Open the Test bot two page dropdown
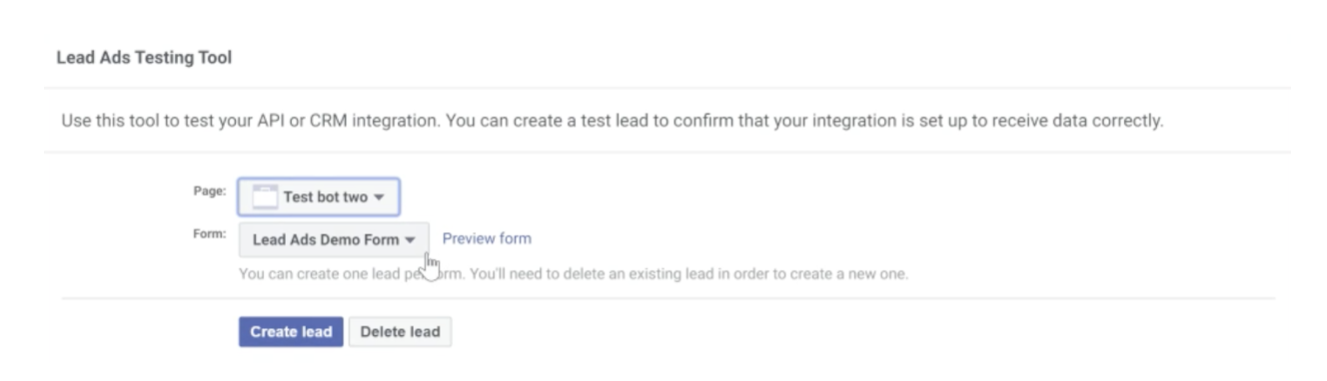Viewport: 1327px width, 381px height. pos(319,196)
